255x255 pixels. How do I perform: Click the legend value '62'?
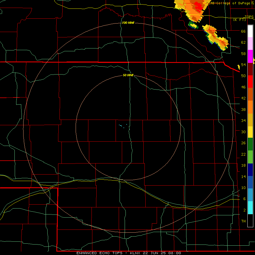tap(243, 42)
